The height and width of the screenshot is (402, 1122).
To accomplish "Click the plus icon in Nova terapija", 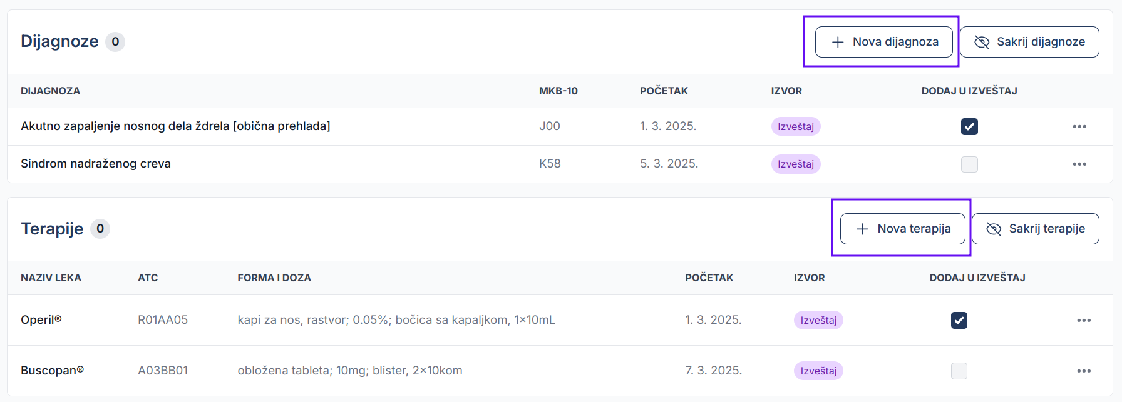I will pyautogui.click(x=862, y=229).
